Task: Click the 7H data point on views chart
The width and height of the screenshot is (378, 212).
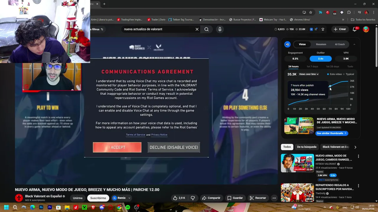Action: click(330, 86)
